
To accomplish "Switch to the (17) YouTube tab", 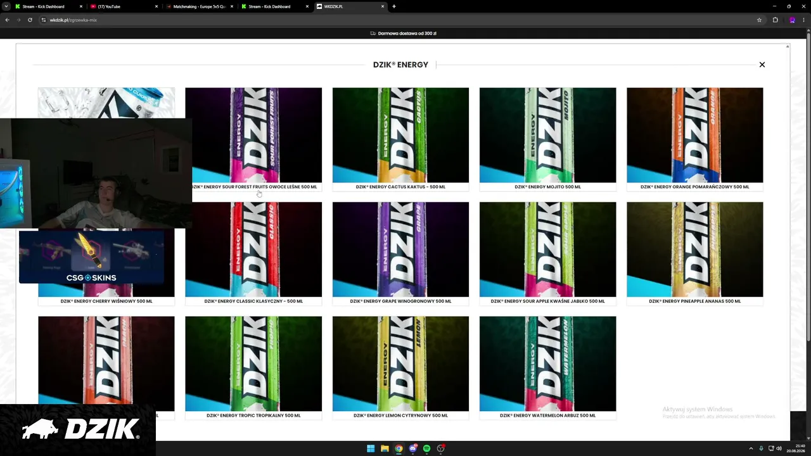I will pos(124,6).
